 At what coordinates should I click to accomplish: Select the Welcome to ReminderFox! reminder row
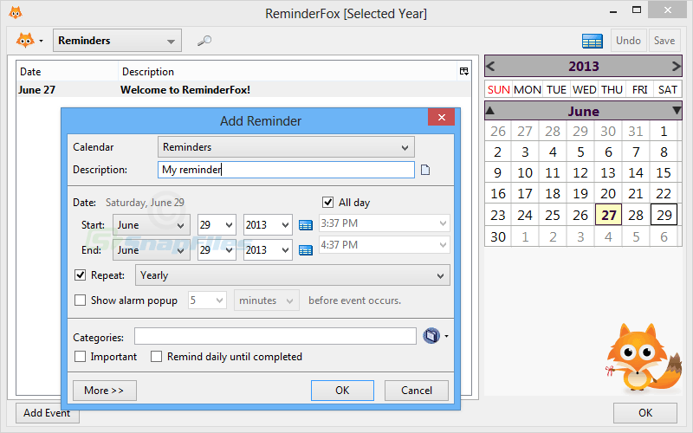click(243, 90)
